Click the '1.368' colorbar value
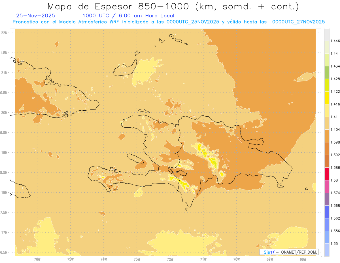Image resolution: width=340 pixels, height=263 pixels. (335, 205)
